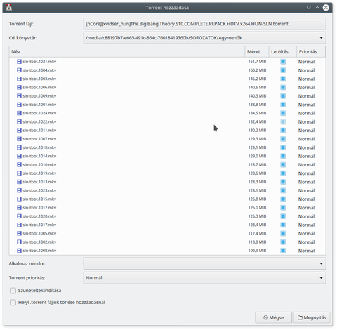
Task: Change priority Normál of sln-tbbt.1002.mkv
Action: [x=306, y=242]
